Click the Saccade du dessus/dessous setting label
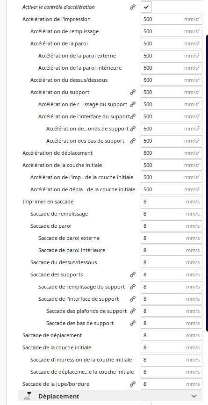Image resolution: width=208 pixels, height=405 pixels. [x=64, y=262]
